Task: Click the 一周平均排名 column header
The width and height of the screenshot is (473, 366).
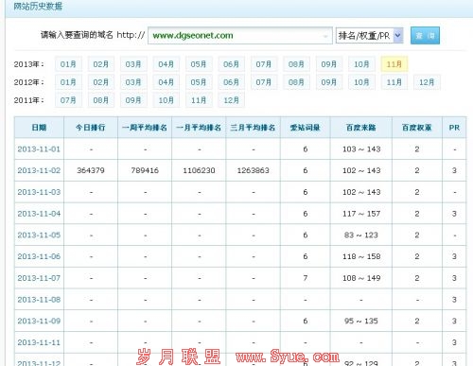Action: click(x=145, y=128)
